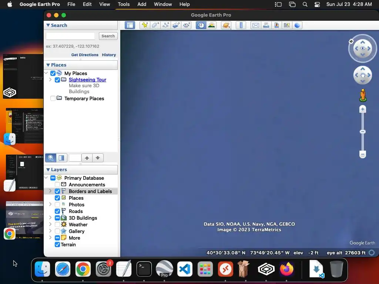
Task: Open the Tools menu
Action: [x=124, y=4]
